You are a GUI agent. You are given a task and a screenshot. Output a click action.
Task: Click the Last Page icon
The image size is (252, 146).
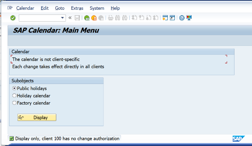pyautogui.click(x=156, y=18)
